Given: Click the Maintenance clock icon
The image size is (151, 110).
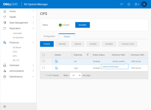Looking at the screenshot, I should pos(5,77).
